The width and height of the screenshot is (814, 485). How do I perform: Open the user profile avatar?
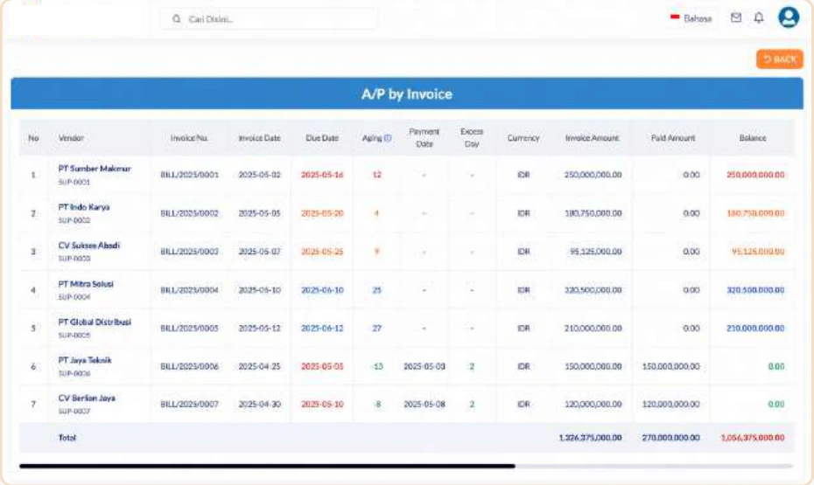coord(788,17)
